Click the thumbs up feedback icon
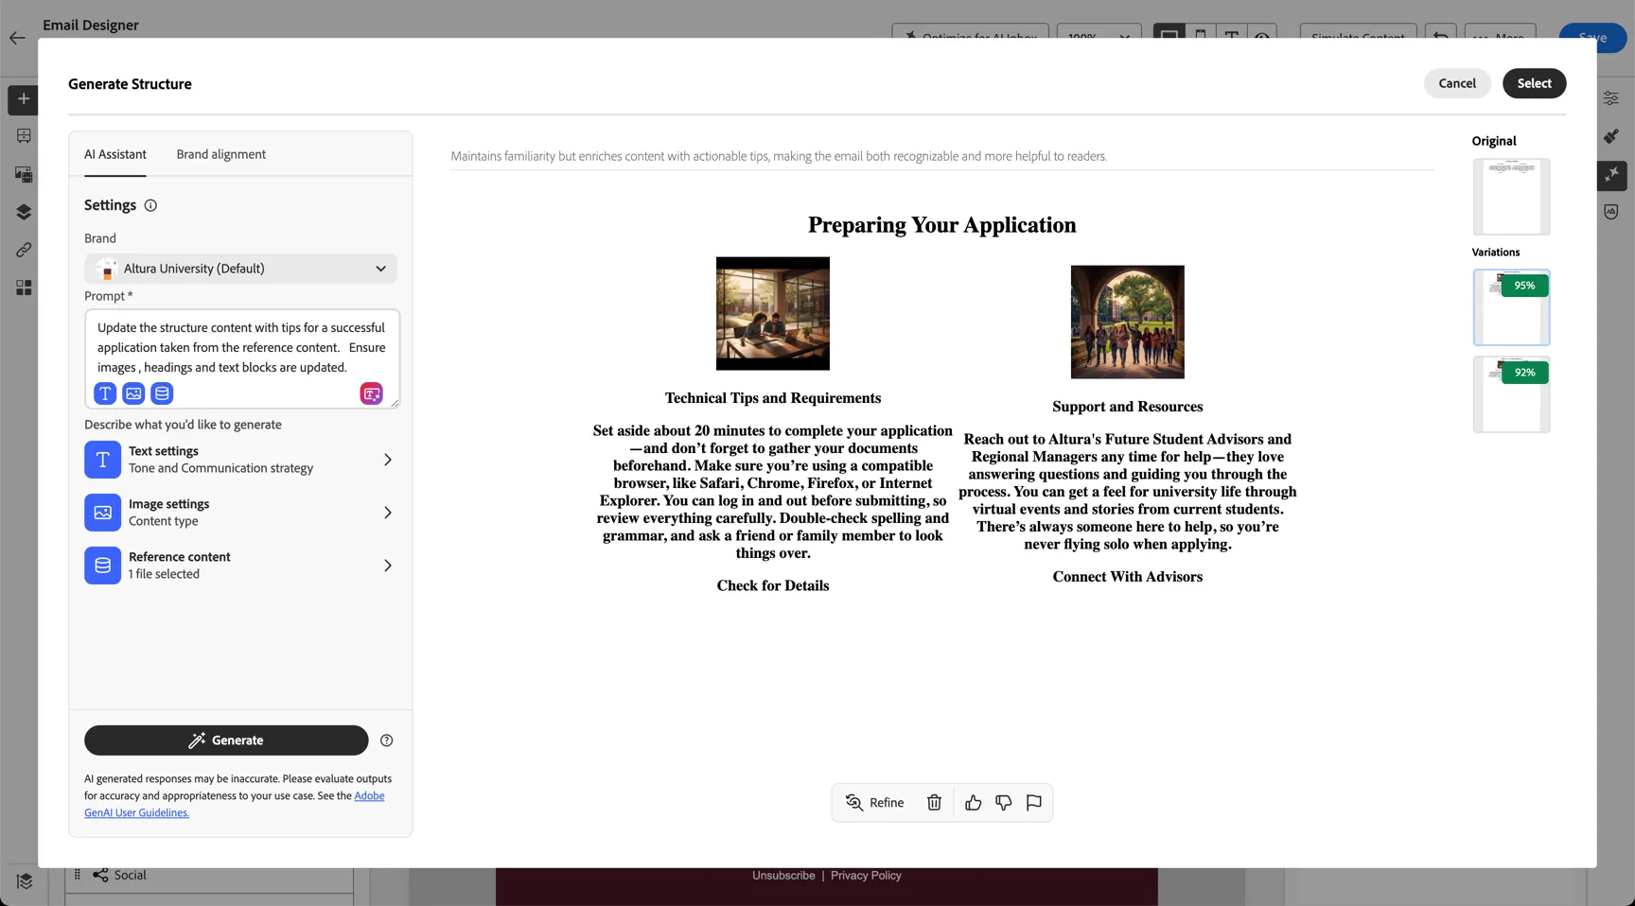Viewport: 1635px width, 906px height. (x=973, y=803)
